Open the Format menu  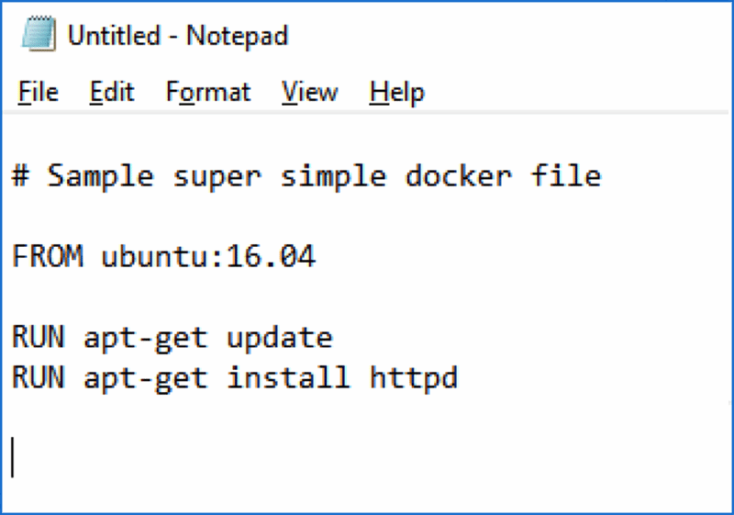point(208,92)
